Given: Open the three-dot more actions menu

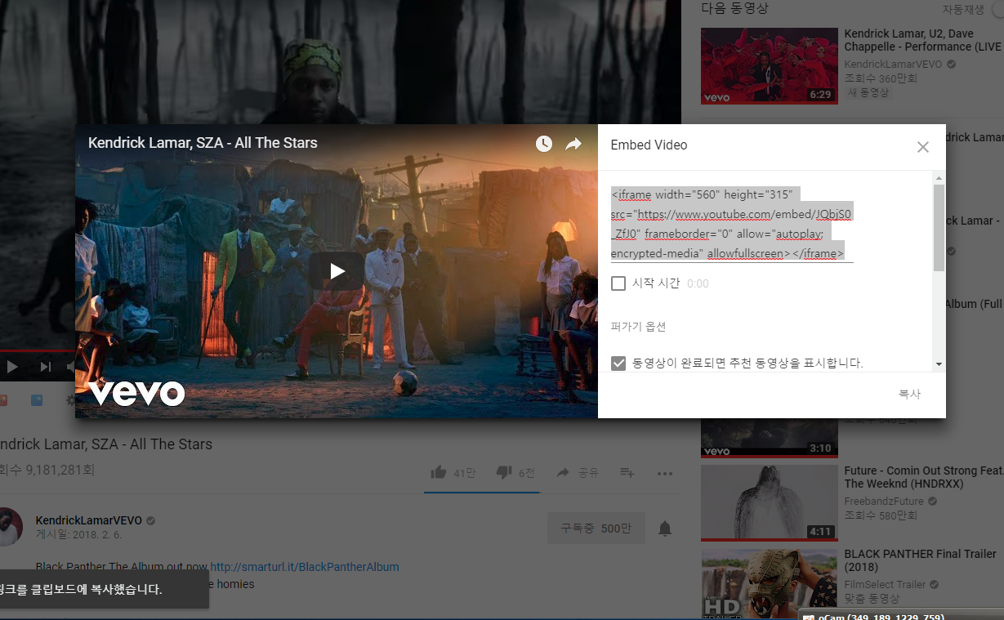Looking at the screenshot, I should tap(664, 473).
